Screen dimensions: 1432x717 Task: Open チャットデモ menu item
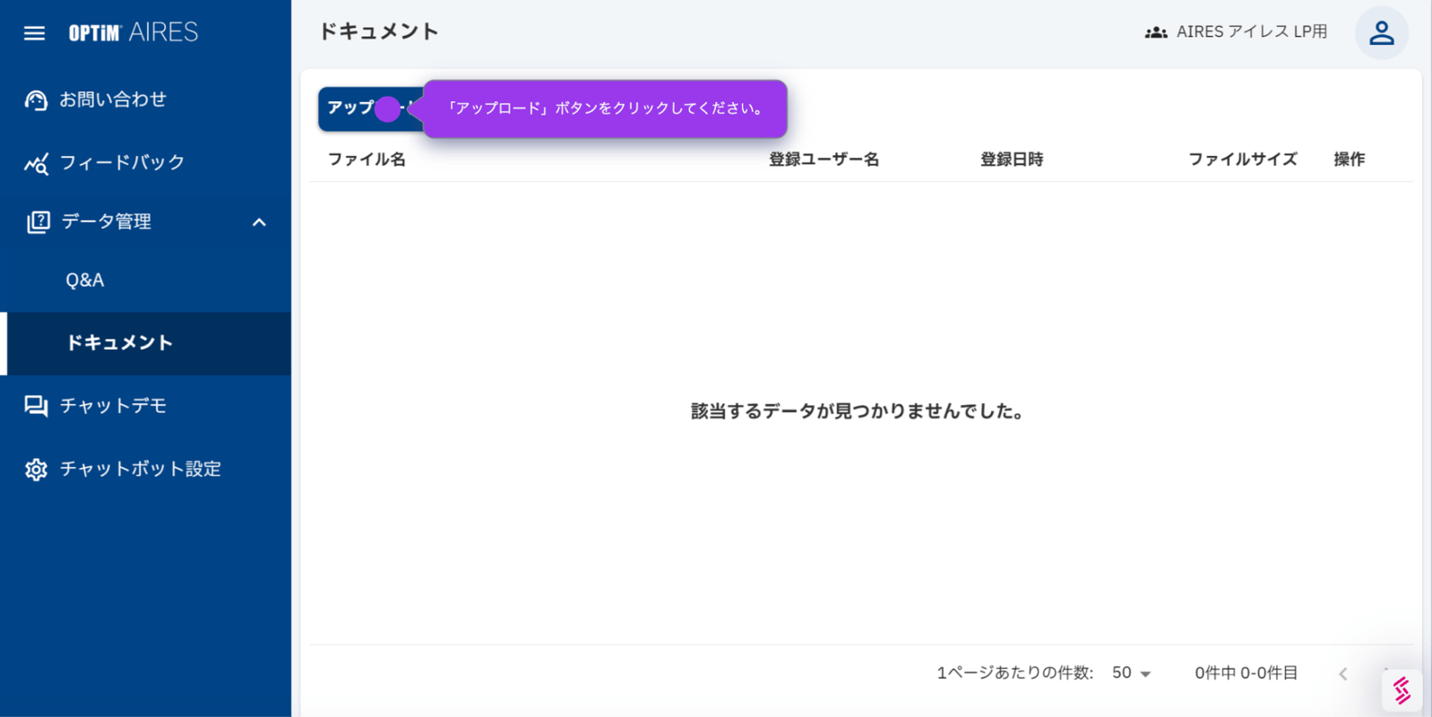pyautogui.click(x=114, y=406)
